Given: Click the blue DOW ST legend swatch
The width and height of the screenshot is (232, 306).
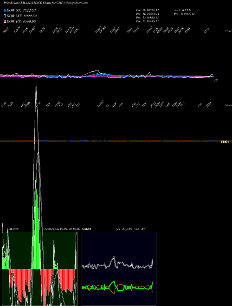Looking at the screenshot, I should pos(5,10).
